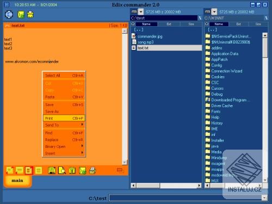Click the zip archive icon in editor toolbar
Screen dimensions: 272x204
72,170
